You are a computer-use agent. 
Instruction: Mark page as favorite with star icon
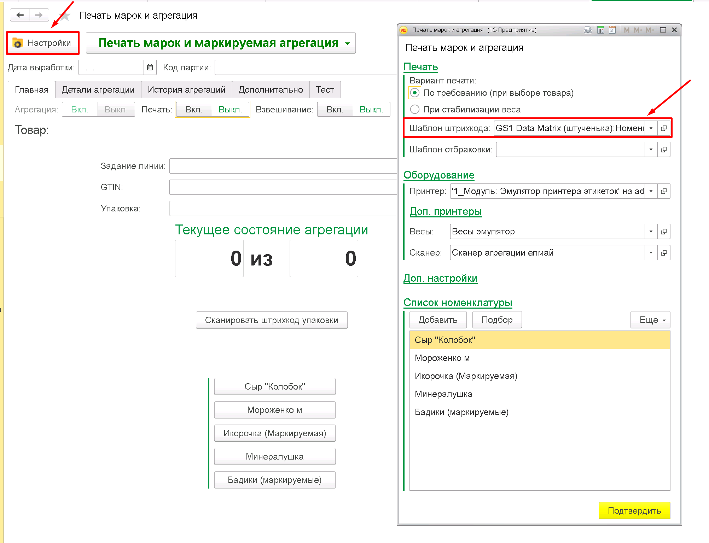(x=65, y=16)
